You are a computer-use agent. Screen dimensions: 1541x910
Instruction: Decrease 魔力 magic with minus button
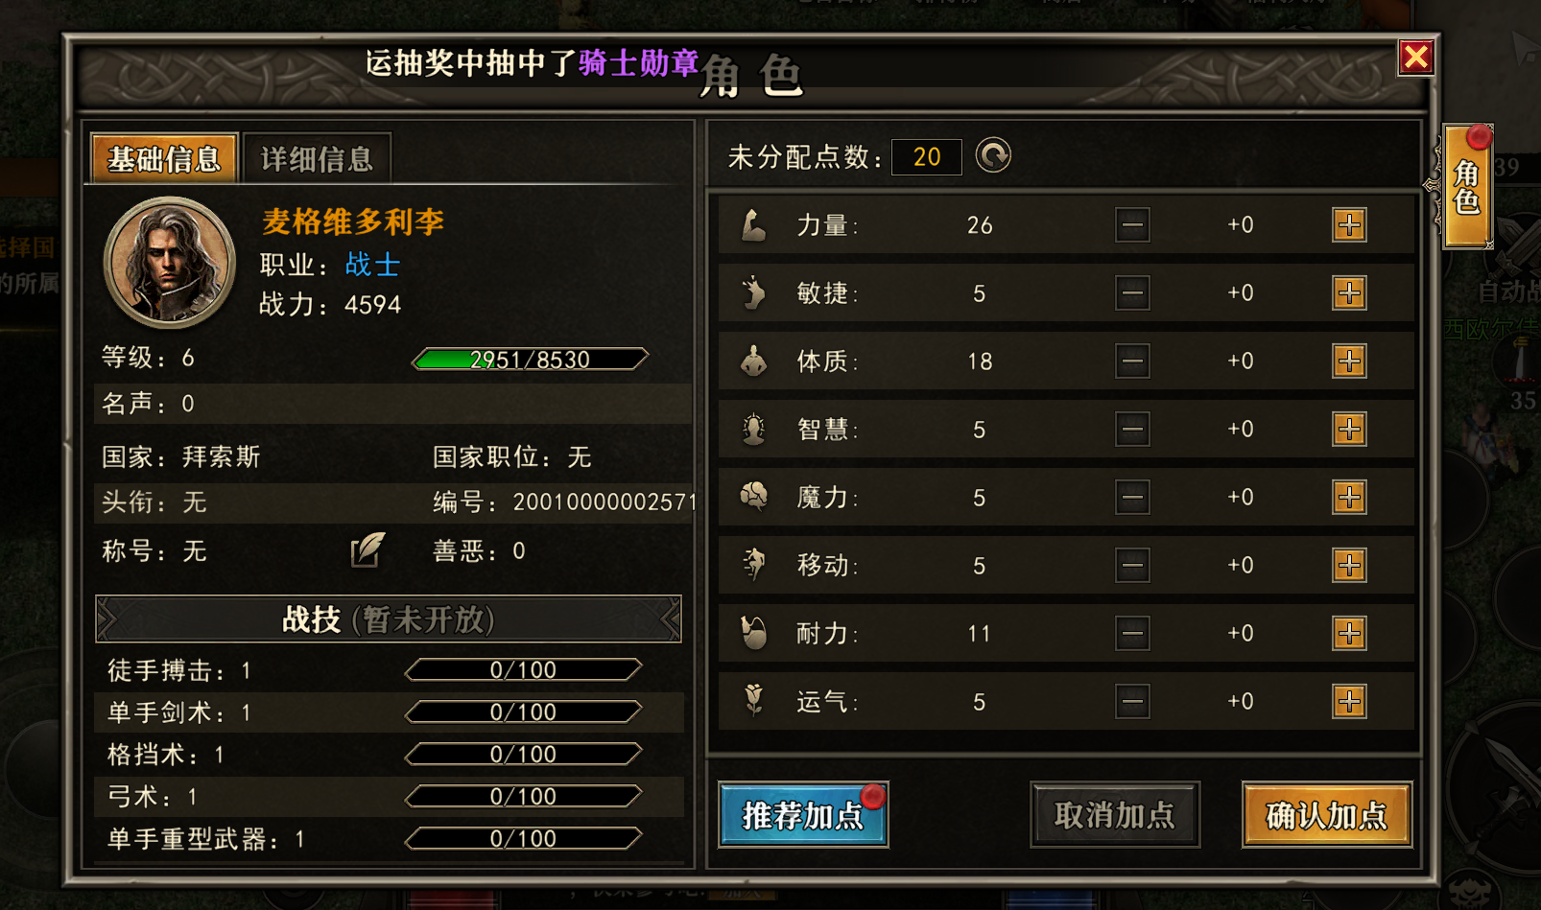pos(1132,498)
